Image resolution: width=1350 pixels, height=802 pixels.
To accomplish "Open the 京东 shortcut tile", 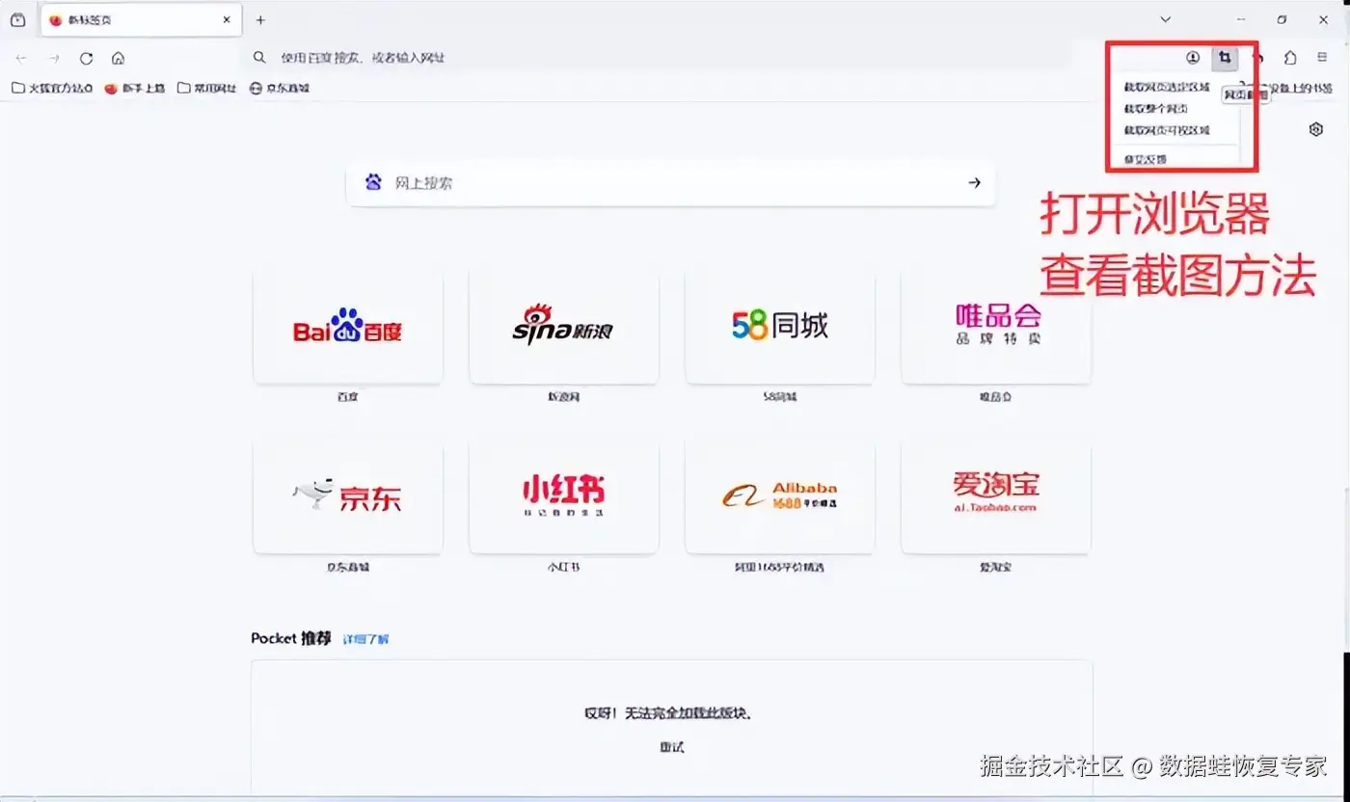I will click(348, 498).
